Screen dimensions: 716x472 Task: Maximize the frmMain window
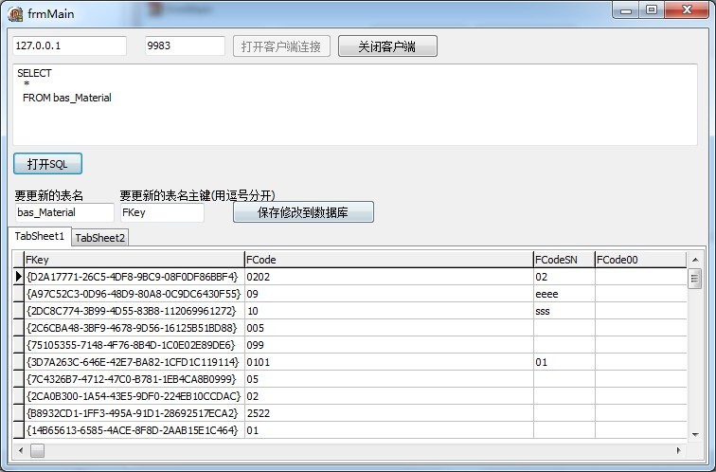tap(652, 10)
